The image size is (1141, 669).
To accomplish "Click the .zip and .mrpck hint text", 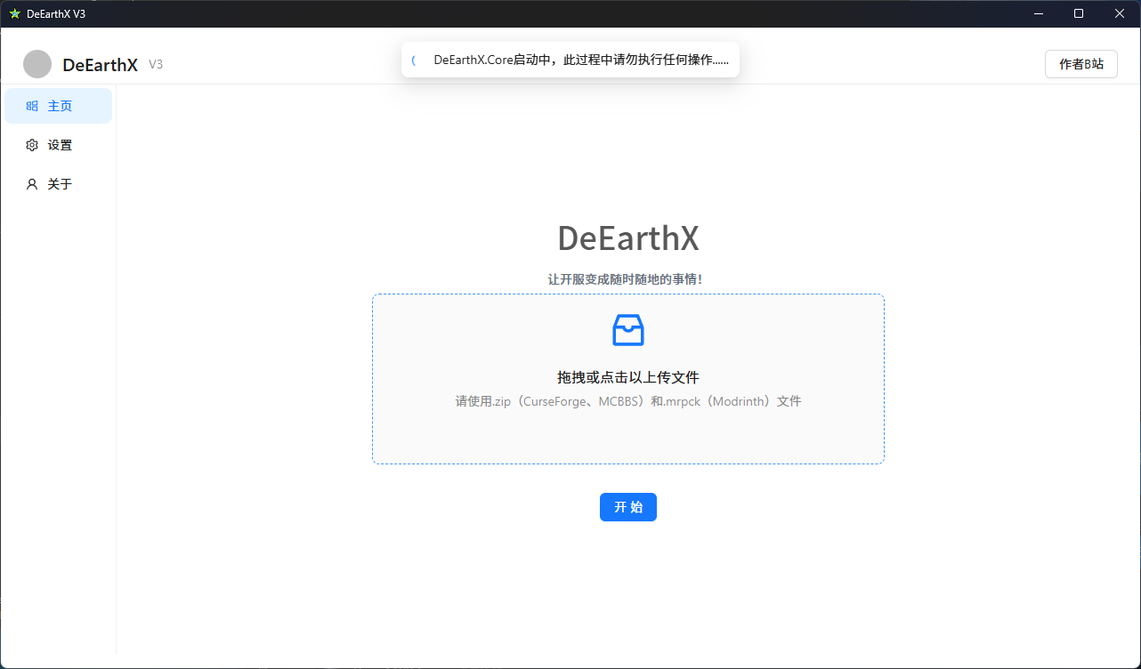I will click(627, 401).
